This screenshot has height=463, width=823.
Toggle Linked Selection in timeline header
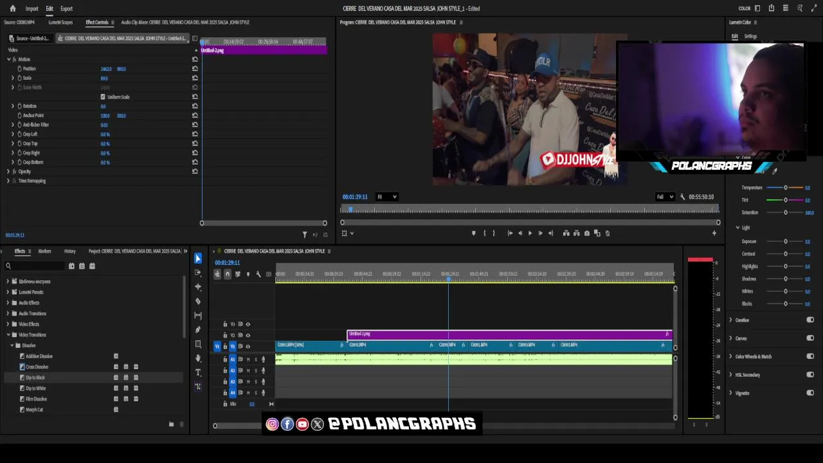[237, 274]
